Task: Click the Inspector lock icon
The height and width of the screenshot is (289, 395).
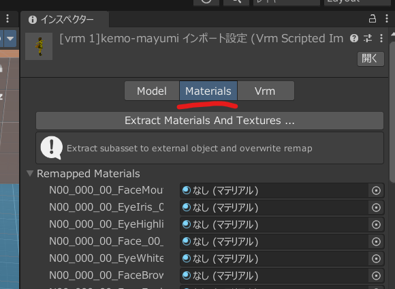Action: (373, 18)
